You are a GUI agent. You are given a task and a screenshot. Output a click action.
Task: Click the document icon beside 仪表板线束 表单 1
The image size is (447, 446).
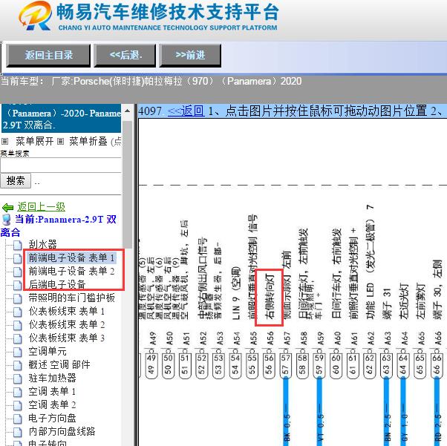tap(17, 312)
